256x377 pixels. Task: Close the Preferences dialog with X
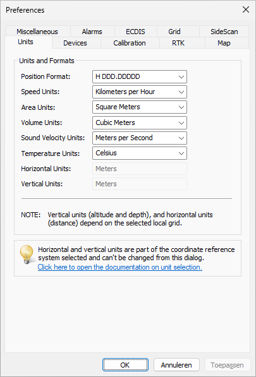point(246,10)
